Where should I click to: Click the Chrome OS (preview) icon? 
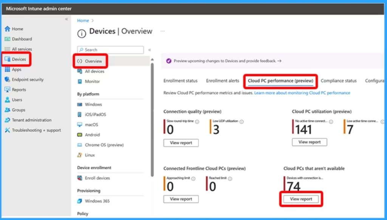pos(80,145)
